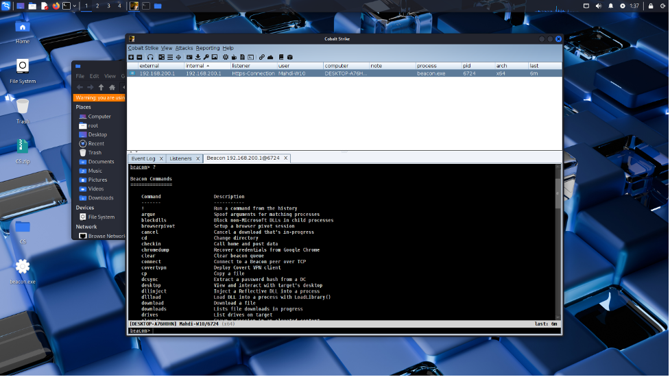Screen dimensions: 670x377
Task: Select the Beacon 192.168.200.1@6724 tab
Action: (243, 158)
